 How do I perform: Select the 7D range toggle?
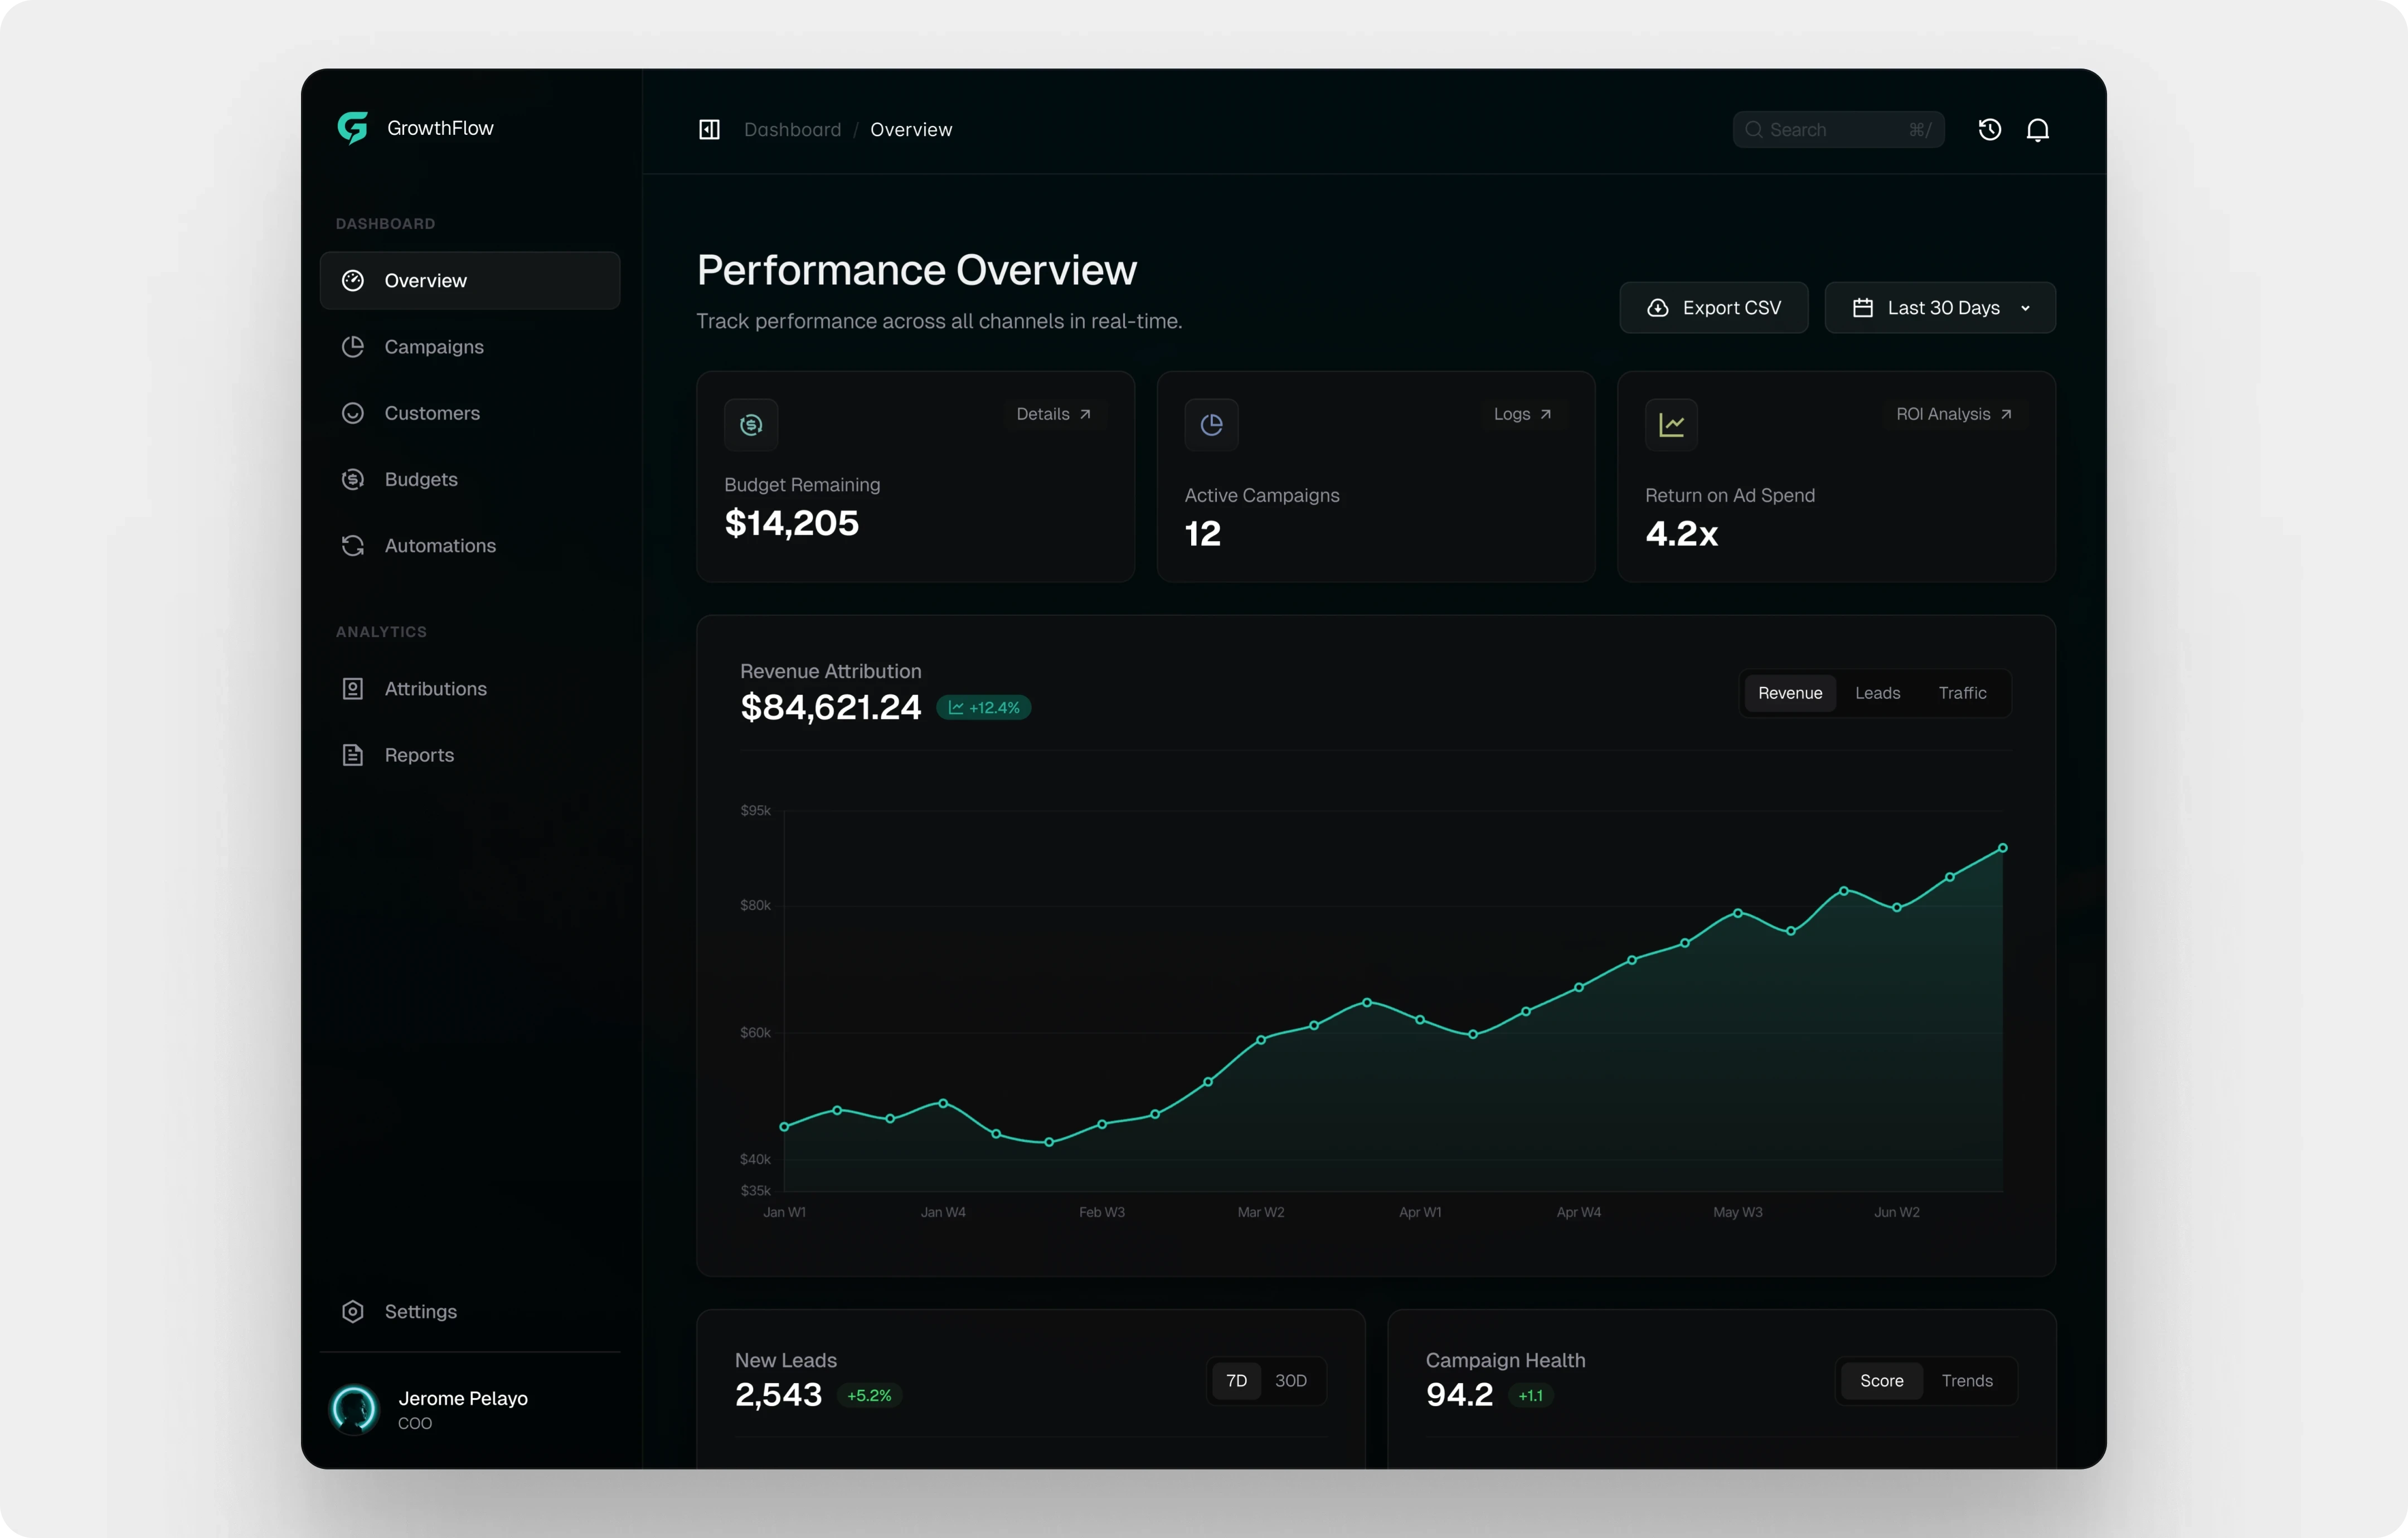[1236, 1381]
